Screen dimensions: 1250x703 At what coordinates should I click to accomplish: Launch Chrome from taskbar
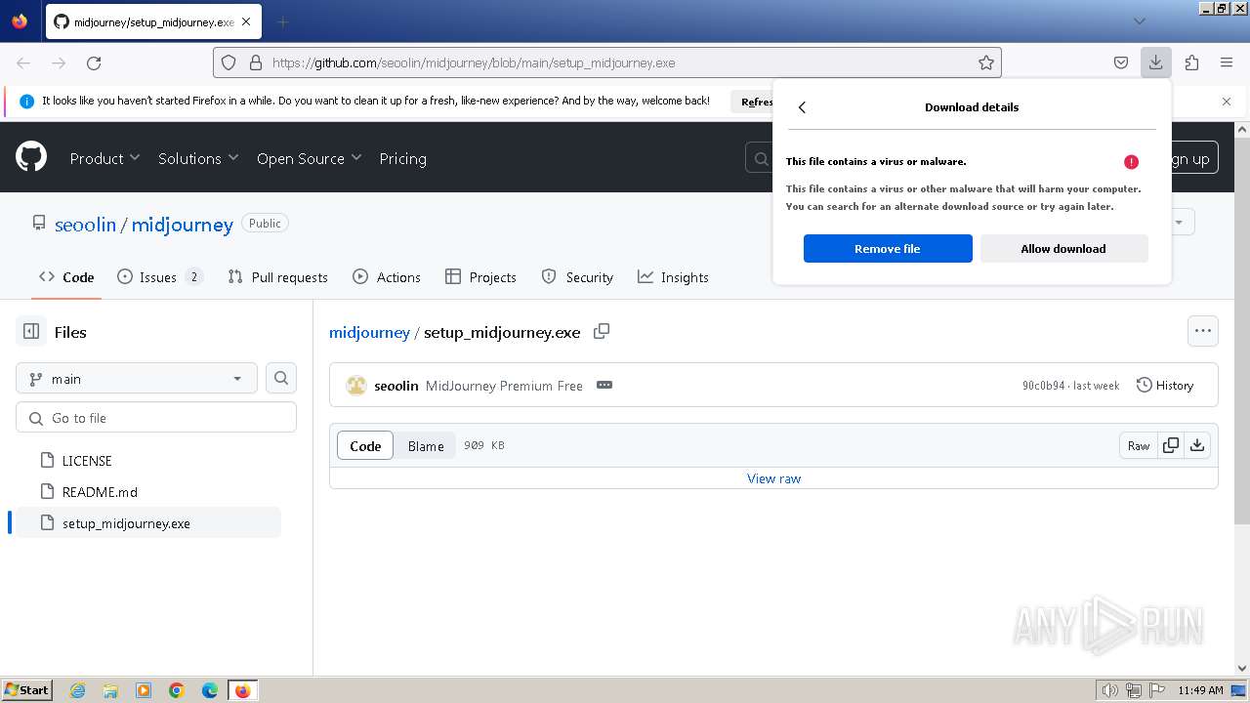[x=177, y=690]
